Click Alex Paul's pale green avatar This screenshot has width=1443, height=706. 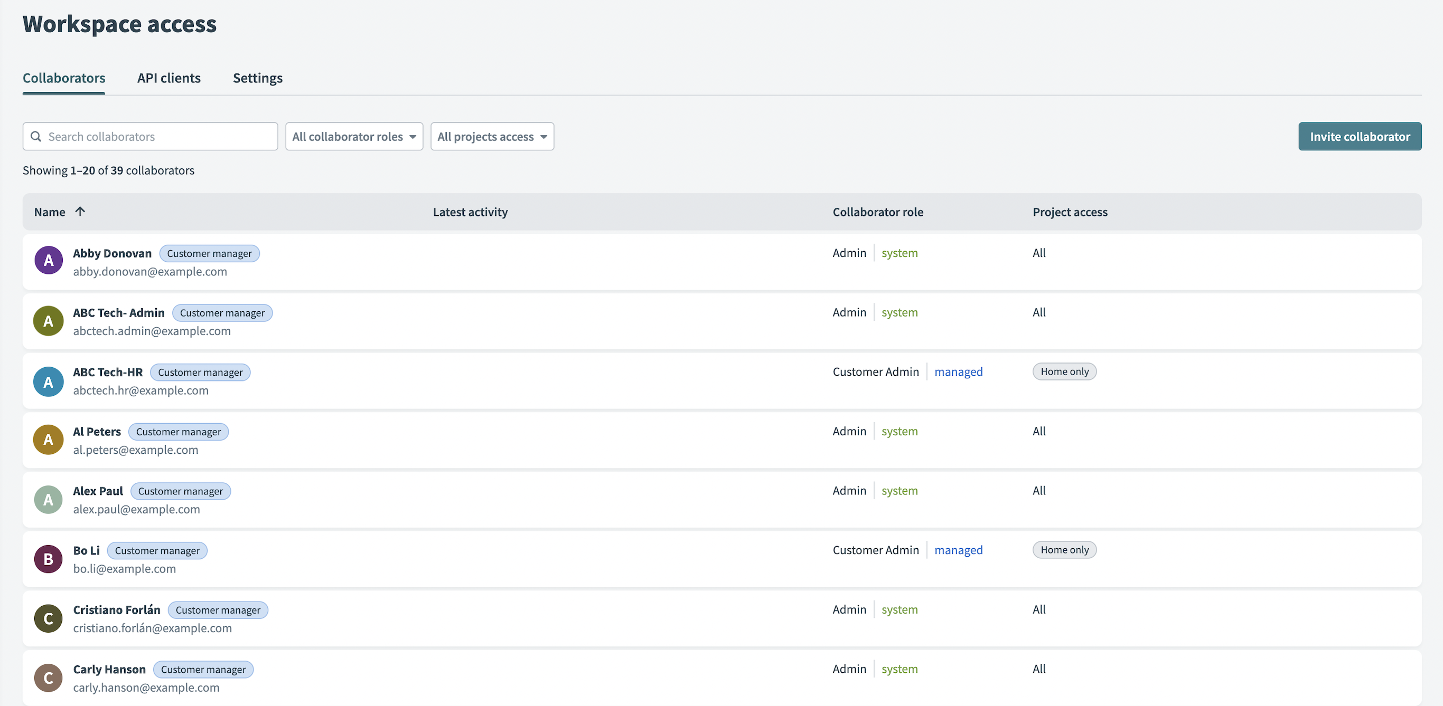coord(49,500)
